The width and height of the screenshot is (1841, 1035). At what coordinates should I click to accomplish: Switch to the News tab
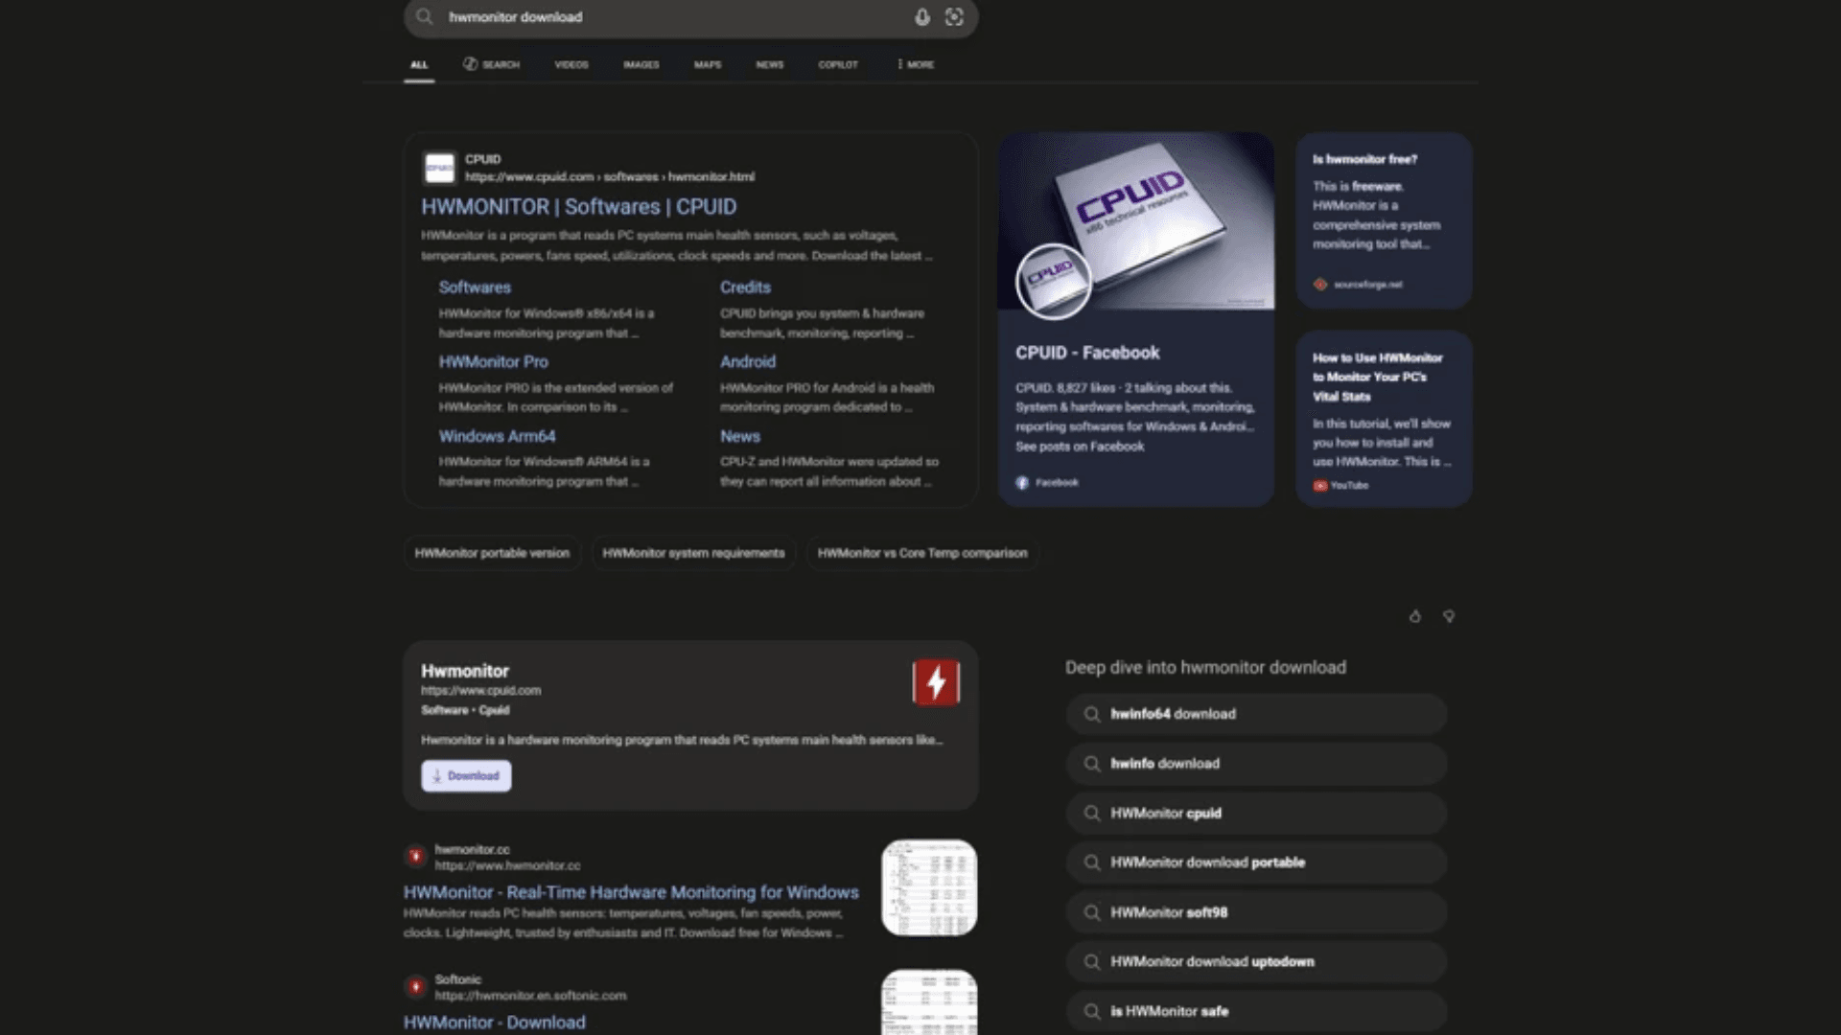coord(770,65)
